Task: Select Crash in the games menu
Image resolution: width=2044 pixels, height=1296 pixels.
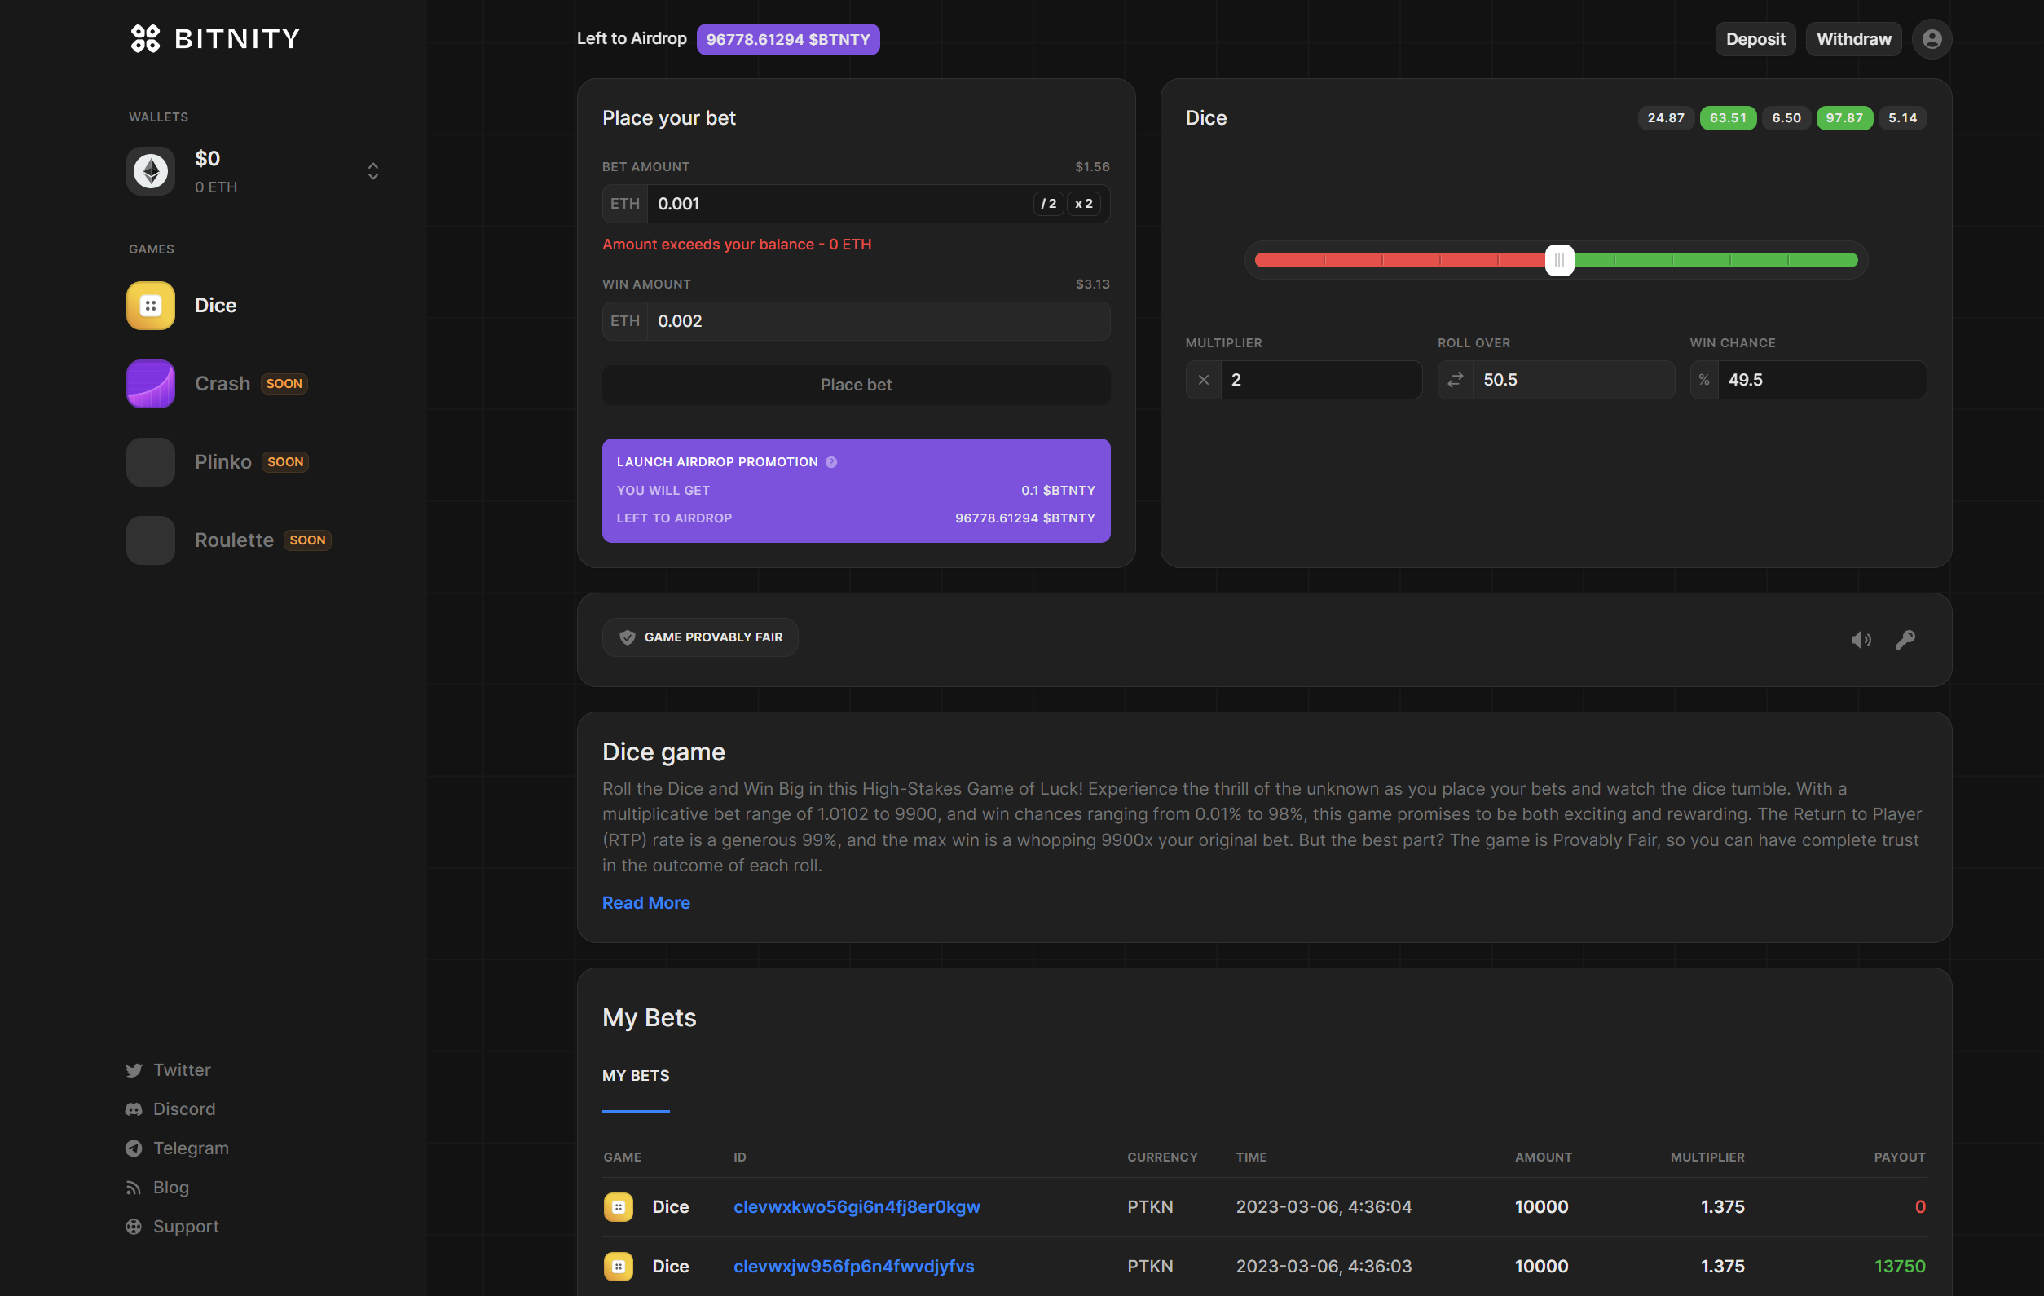Action: 222,384
